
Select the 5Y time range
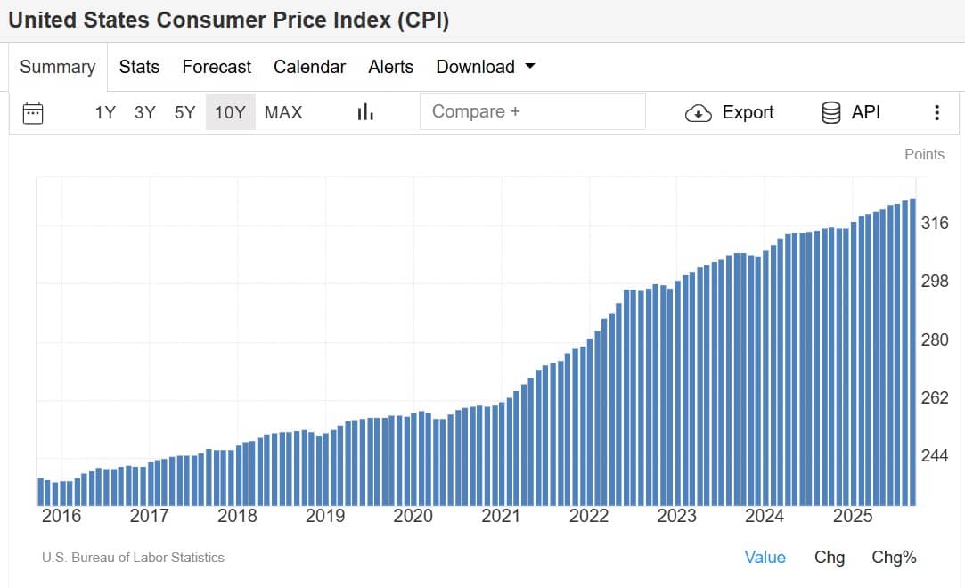(x=184, y=112)
